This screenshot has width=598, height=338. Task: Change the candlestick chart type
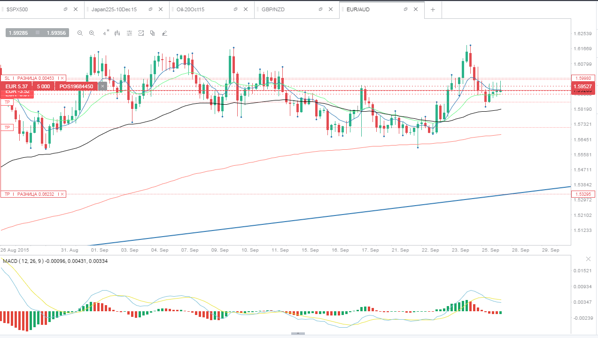coord(117,33)
